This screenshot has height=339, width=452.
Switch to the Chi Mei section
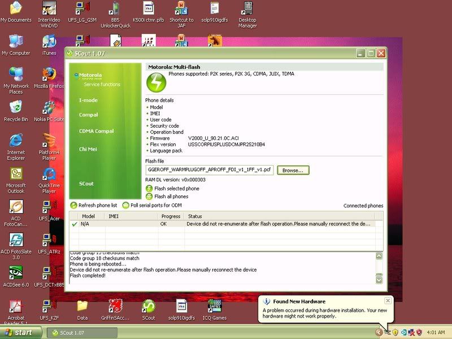click(88, 149)
